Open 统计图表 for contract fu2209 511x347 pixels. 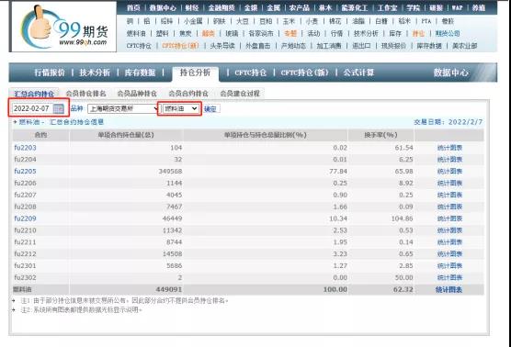pyautogui.click(x=449, y=218)
